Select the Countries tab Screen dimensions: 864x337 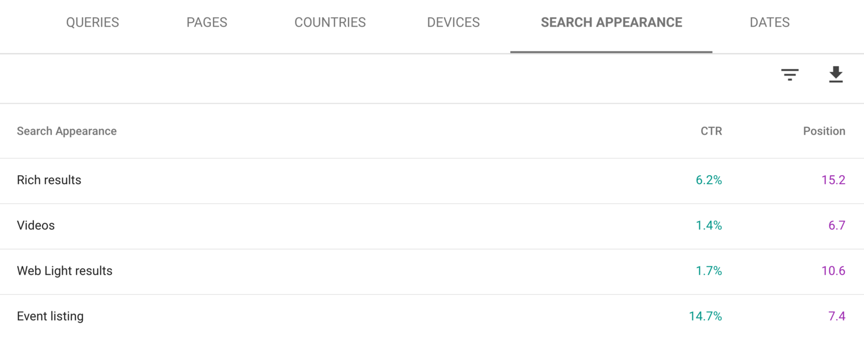pyautogui.click(x=330, y=22)
